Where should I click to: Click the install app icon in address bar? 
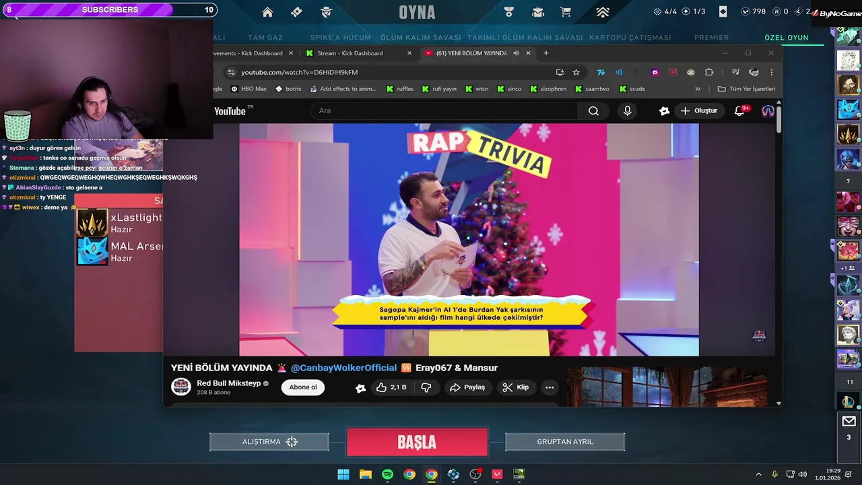pyautogui.click(x=560, y=72)
